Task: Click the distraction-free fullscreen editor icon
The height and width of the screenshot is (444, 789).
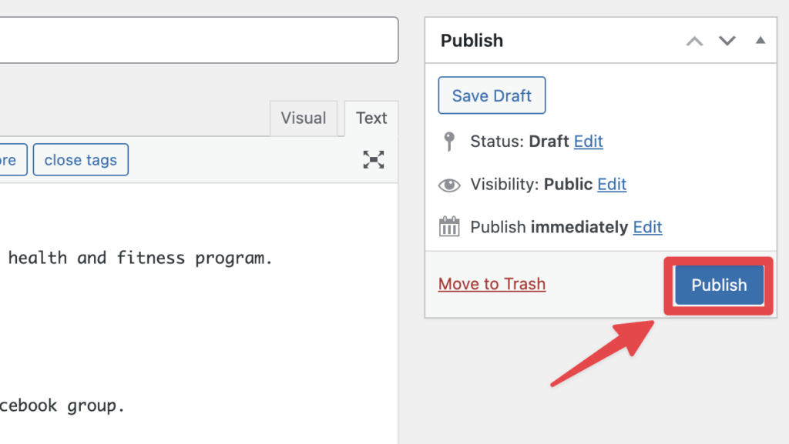Action: (x=374, y=160)
